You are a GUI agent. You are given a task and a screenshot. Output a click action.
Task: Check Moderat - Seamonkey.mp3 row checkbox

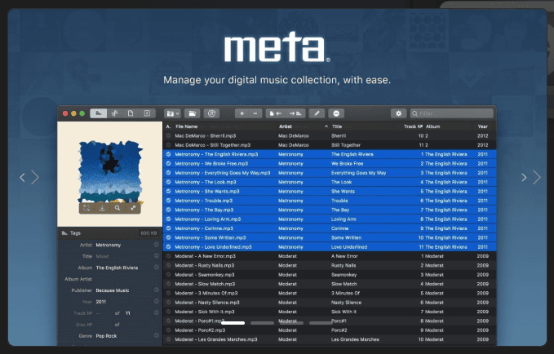[x=169, y=275]
